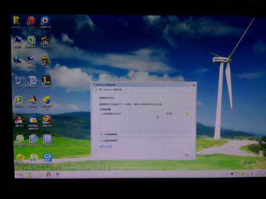
Task: Open the yellow and blue winged game shortcut
Action: pos(46,102)
